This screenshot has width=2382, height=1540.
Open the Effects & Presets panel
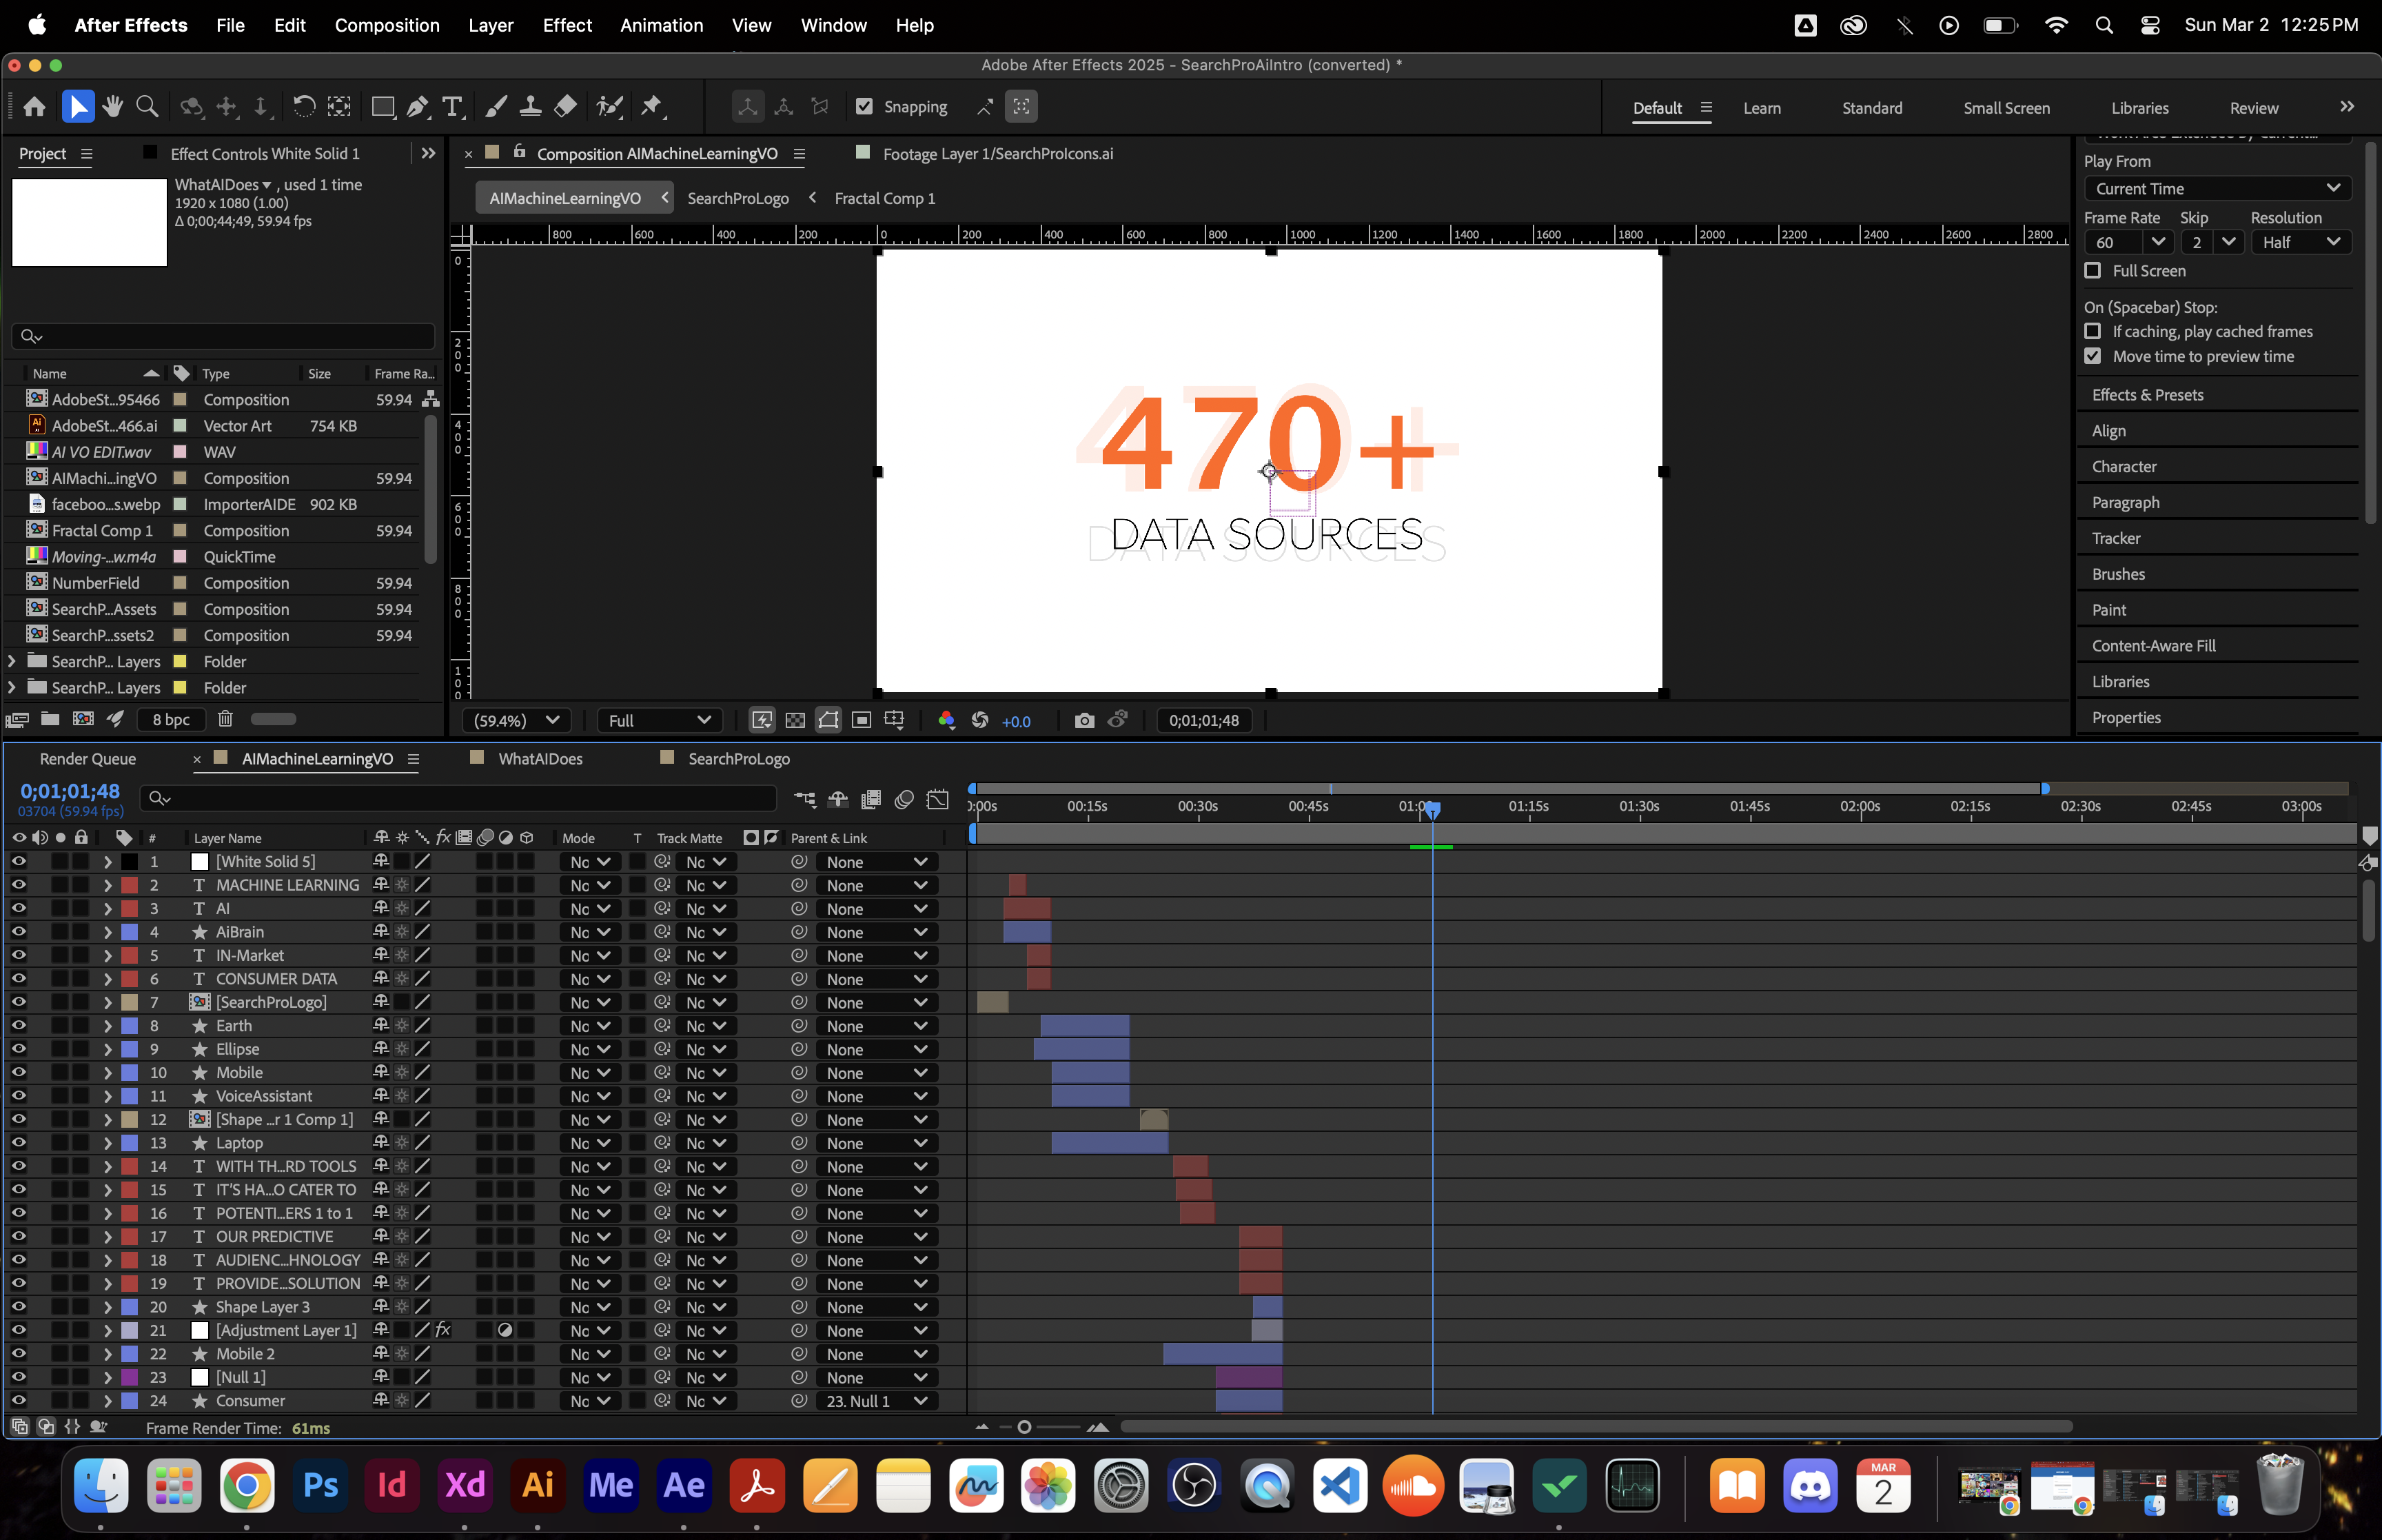(2147, 395)
